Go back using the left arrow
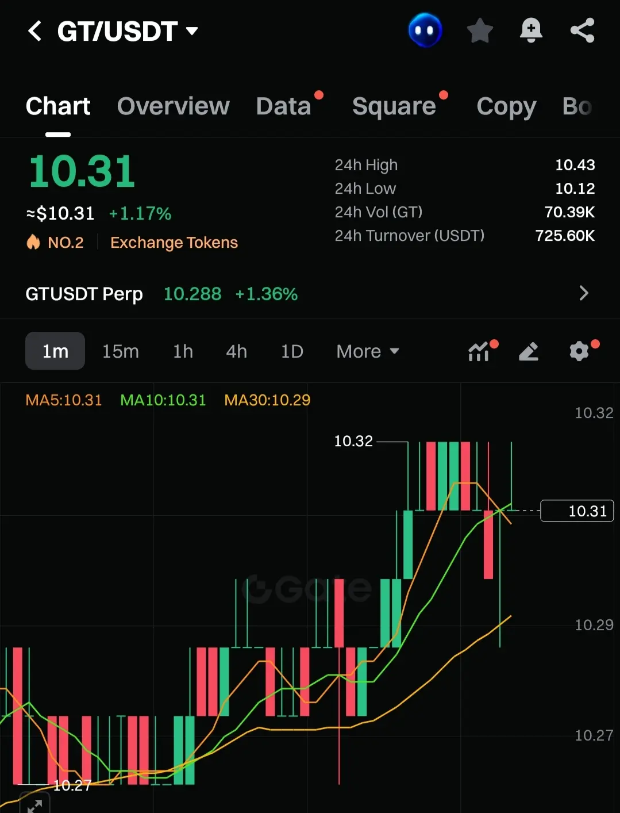 tap(34, 31)
